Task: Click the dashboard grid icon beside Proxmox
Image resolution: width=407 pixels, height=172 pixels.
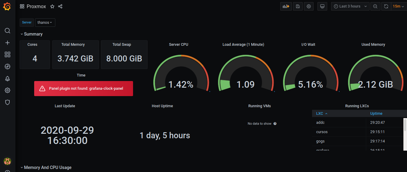Action: pyautogui.click(x=22, y=6)
